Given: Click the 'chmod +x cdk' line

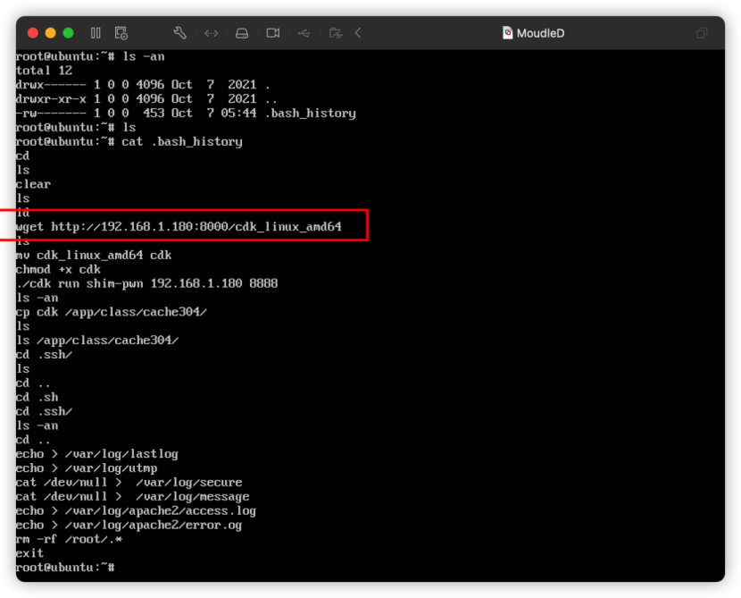Looking at the screenshot, I should (58, 269).
